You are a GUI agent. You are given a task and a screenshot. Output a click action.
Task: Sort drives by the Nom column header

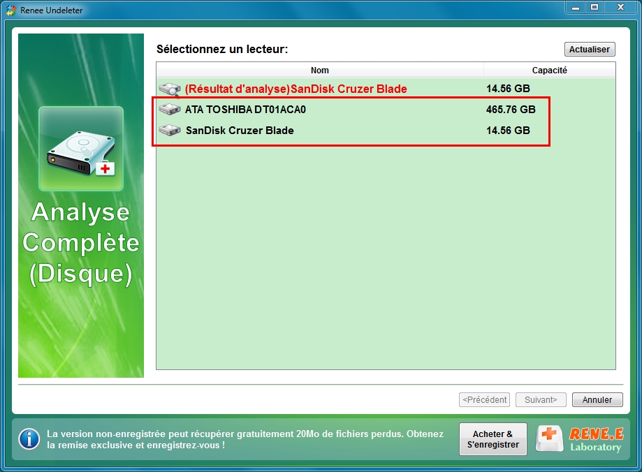[x=320, y=70]
